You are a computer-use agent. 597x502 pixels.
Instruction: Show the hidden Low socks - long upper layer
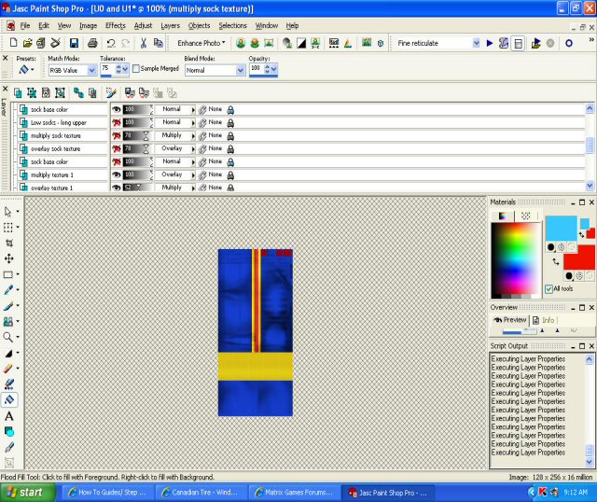click(x=117, y=122)
